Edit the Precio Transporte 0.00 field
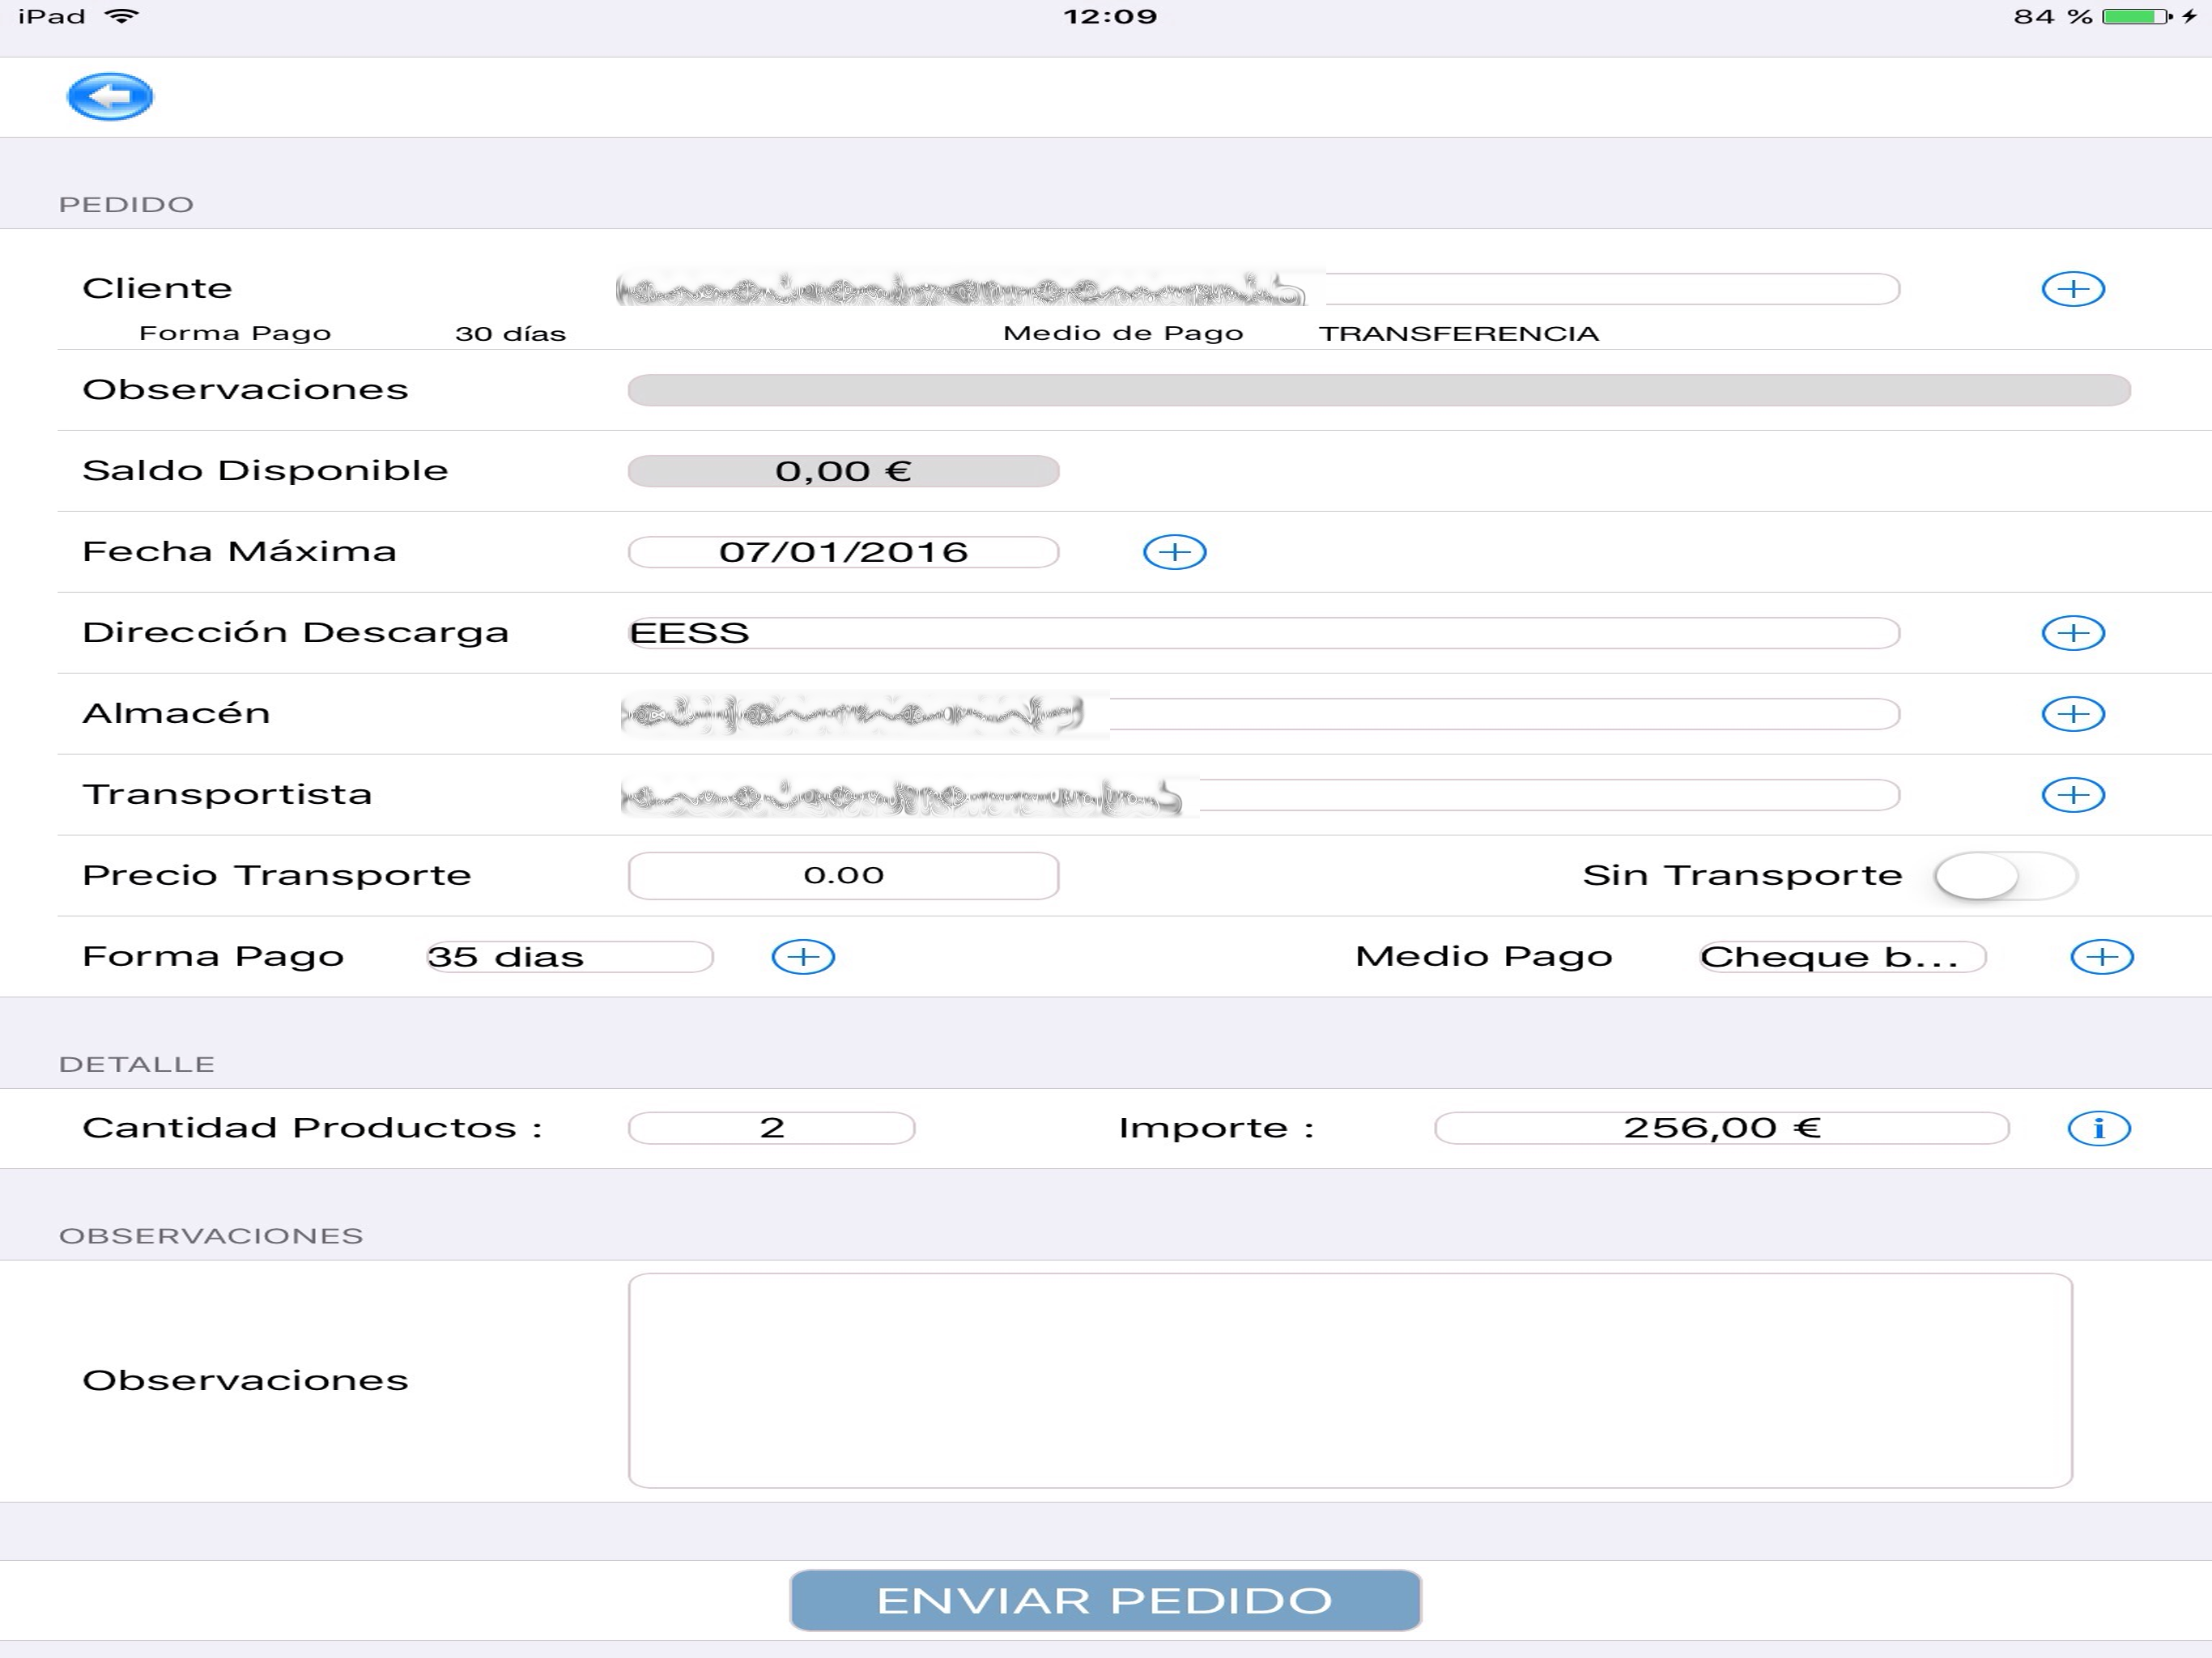The height and width of the screenshot is (1658, 2212). [x=843, y=876]
